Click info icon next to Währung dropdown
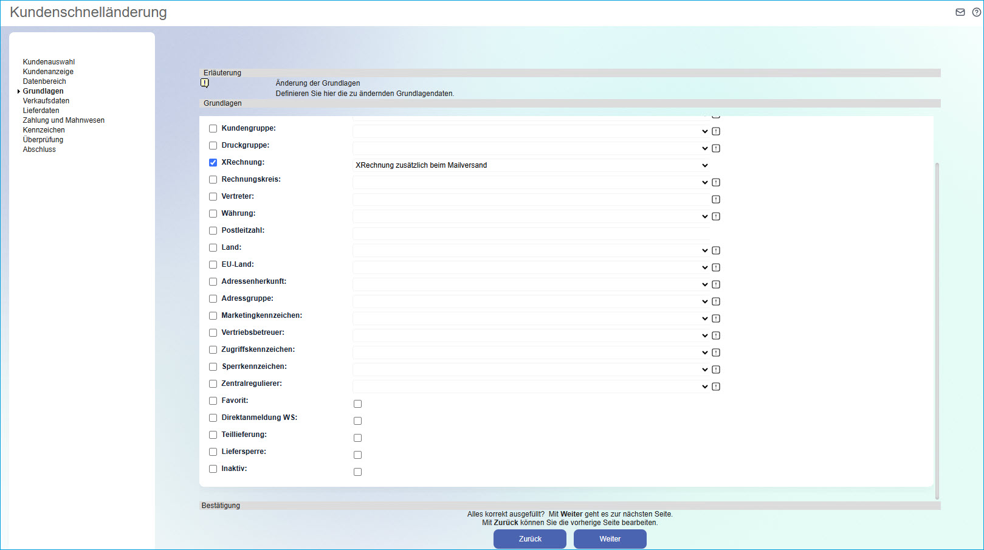This screenshot has height=550, width=984. coord(716,216)
